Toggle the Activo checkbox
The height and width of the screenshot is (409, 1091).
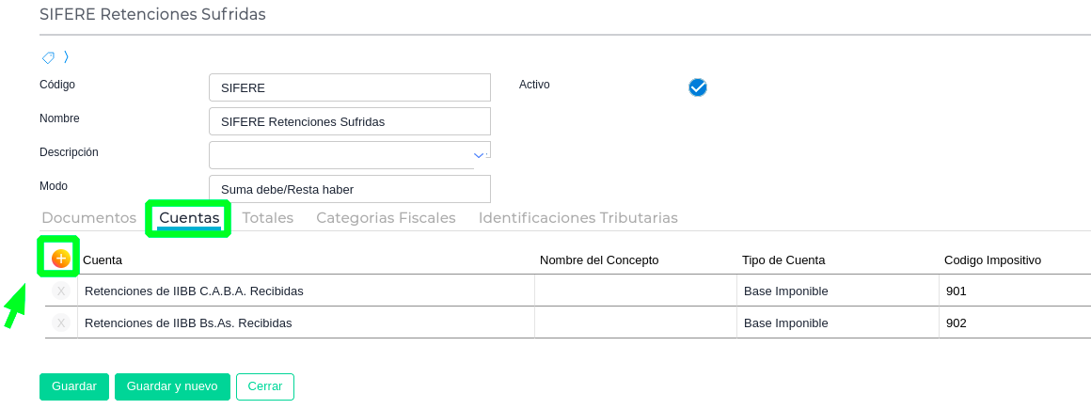pyautogui.click(x=697, y=87)
